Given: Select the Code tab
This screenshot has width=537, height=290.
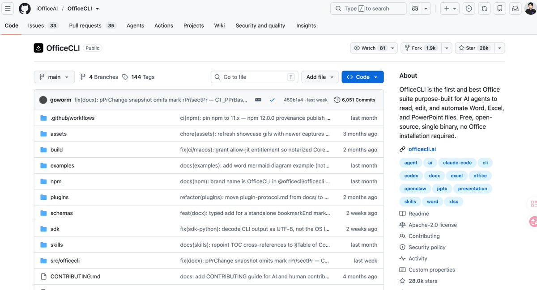Looking at the screenshot, I should (12, 25).
